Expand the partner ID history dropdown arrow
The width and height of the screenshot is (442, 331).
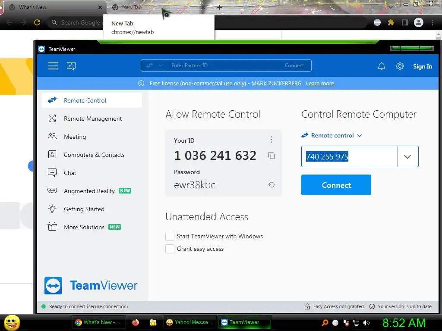(407, 156)
